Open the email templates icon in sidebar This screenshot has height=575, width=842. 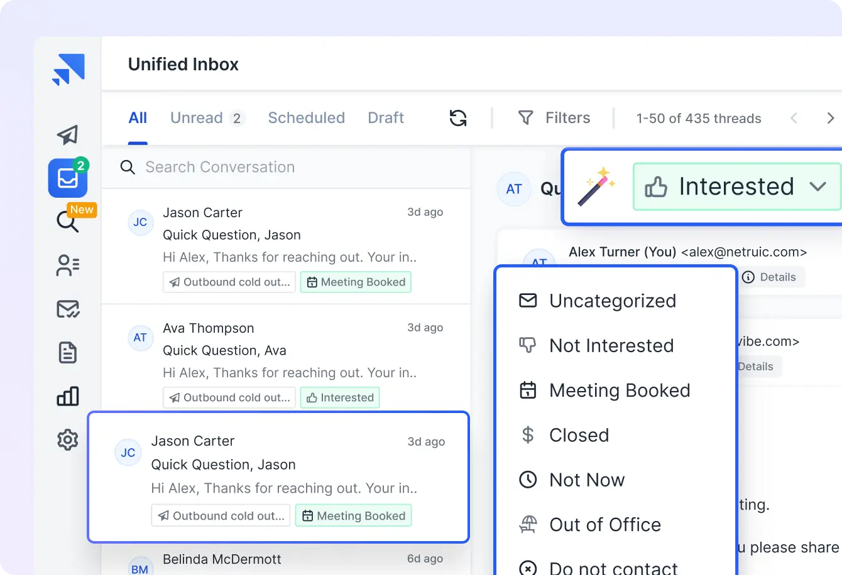point(68,309)
